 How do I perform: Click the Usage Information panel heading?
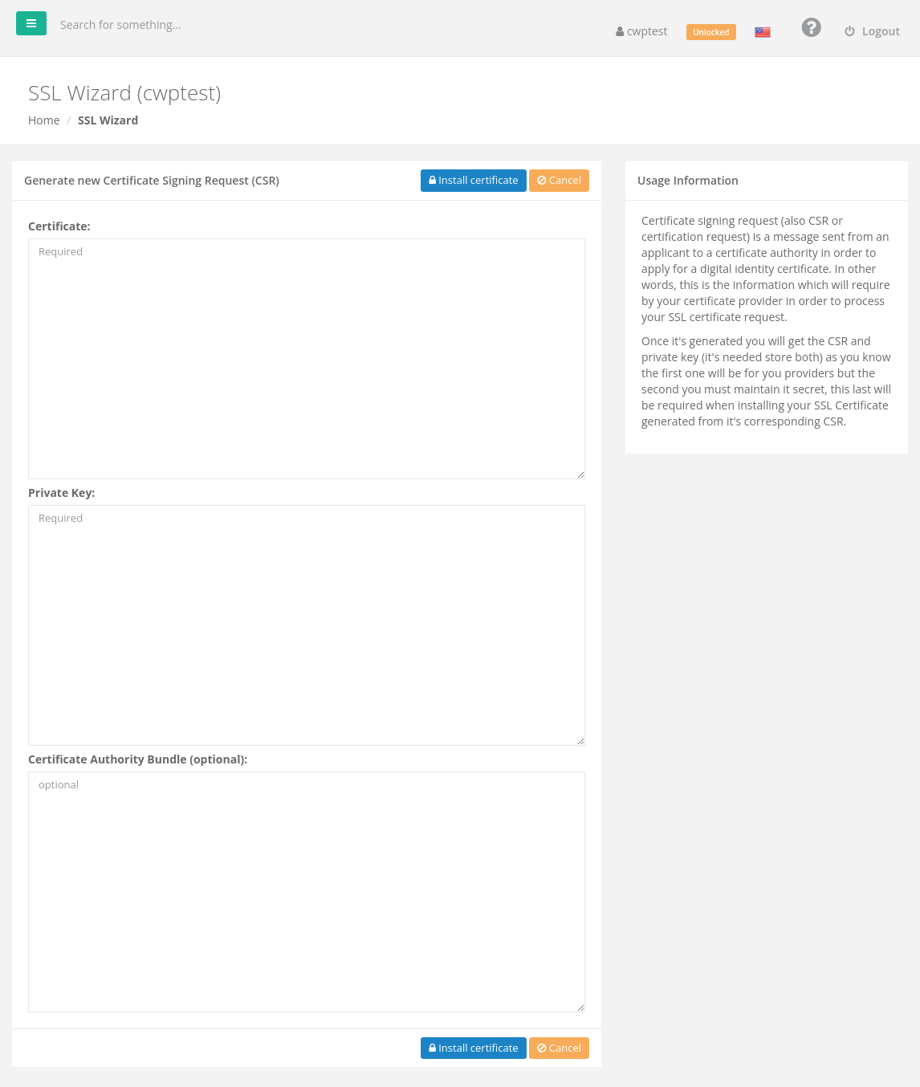click(687, 181)
